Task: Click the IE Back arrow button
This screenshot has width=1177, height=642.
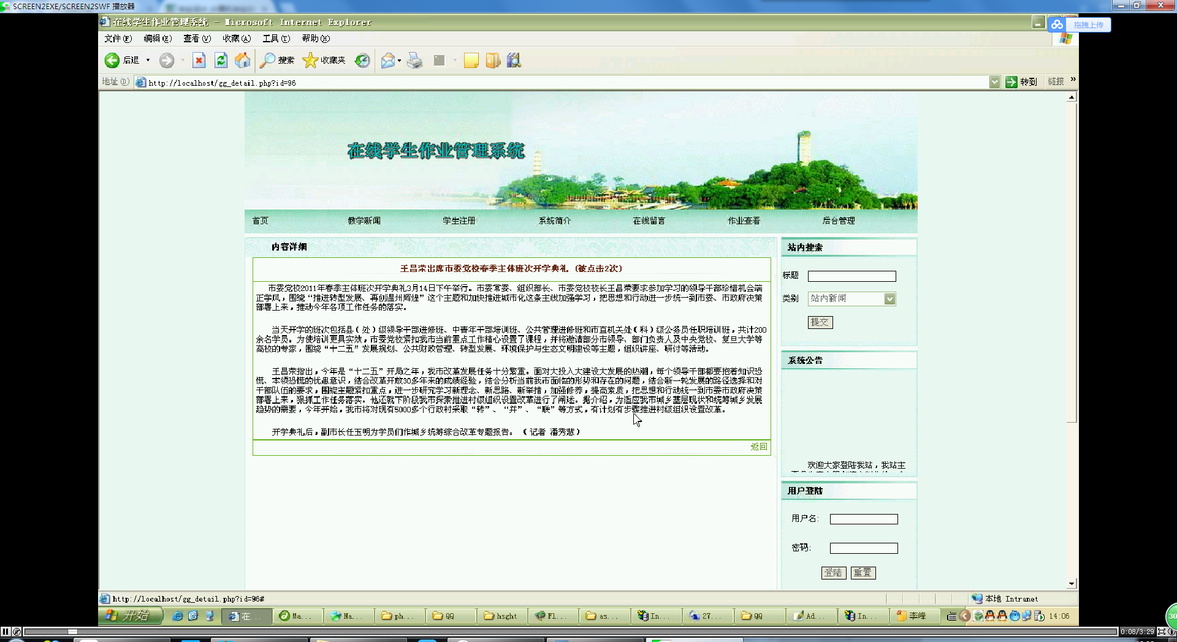Action: coord(112,60)
